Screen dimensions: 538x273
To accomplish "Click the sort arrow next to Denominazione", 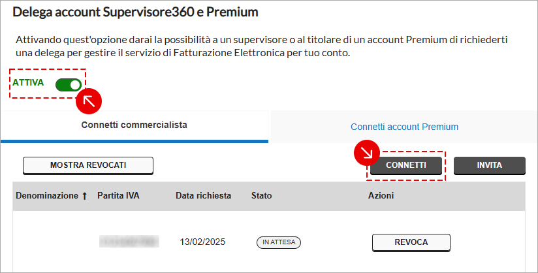I will coord(84,196).
